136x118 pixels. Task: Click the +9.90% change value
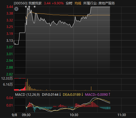58,3
